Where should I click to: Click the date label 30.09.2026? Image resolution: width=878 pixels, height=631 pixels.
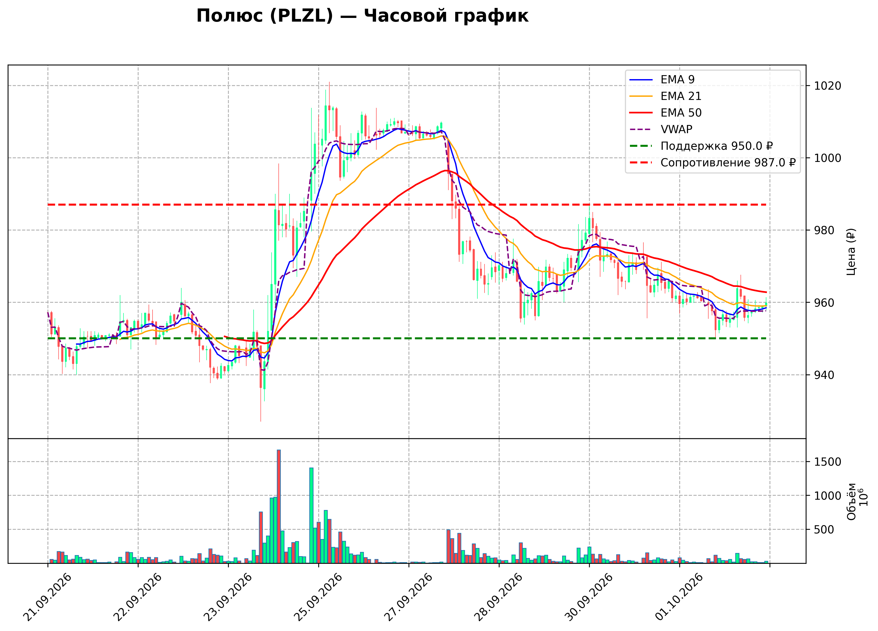tap(589, 597)
